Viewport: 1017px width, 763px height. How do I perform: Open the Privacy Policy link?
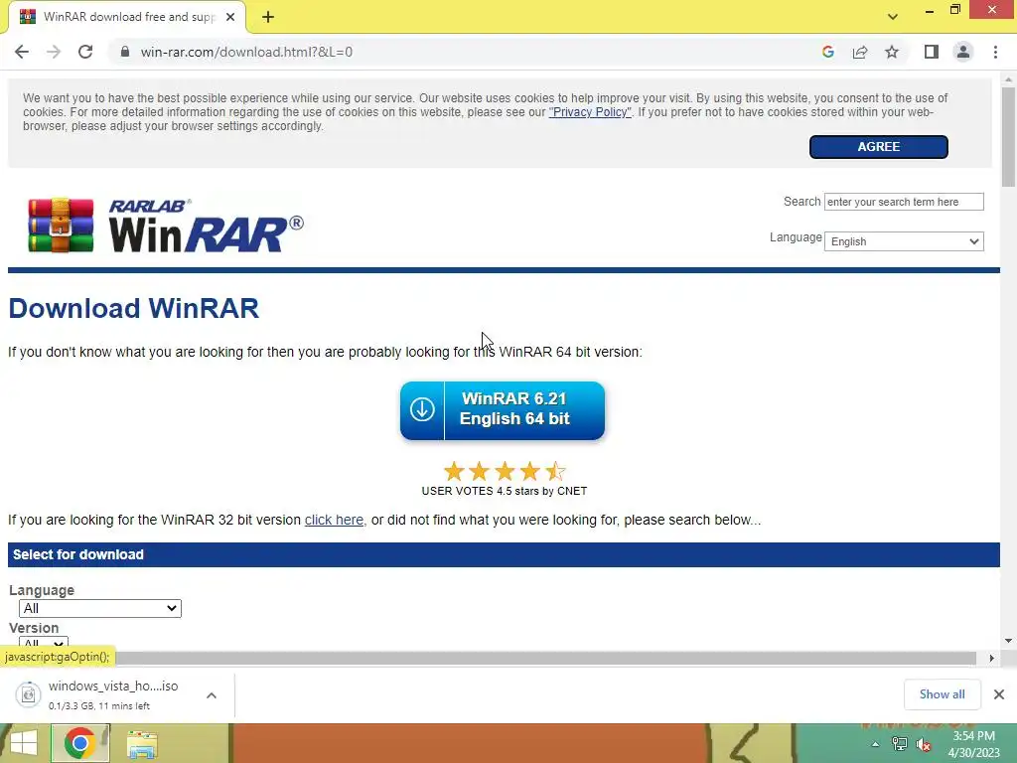coord(590,112)
